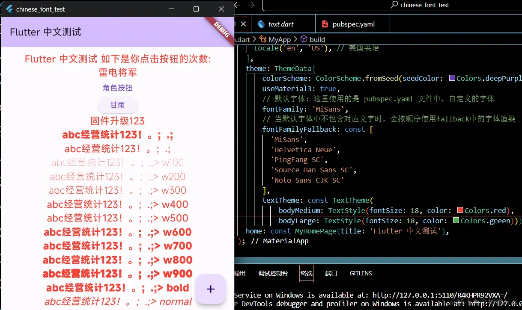Click the text line ending with w700
This screenshot has height=310, width=522.
[118, 246]
